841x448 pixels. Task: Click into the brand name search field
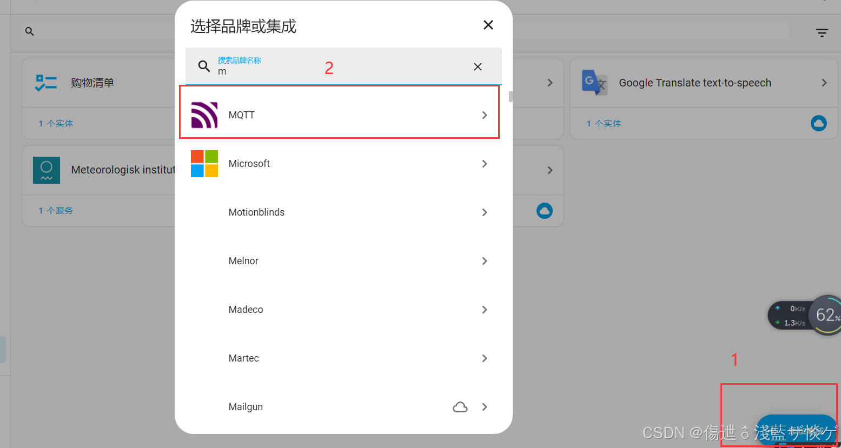[343, 66]
